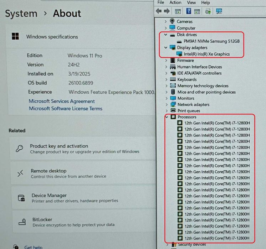The image size is (266, 249).
Task: Collapse the Display adapters node
Action: (166, 48)
